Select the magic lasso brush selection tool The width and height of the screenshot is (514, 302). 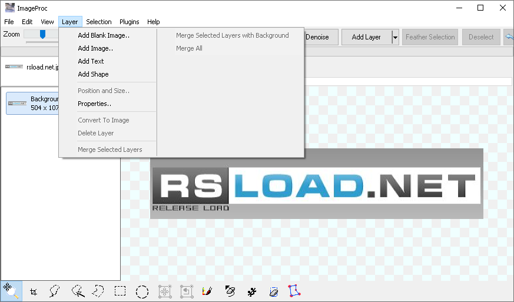(78, 291)
